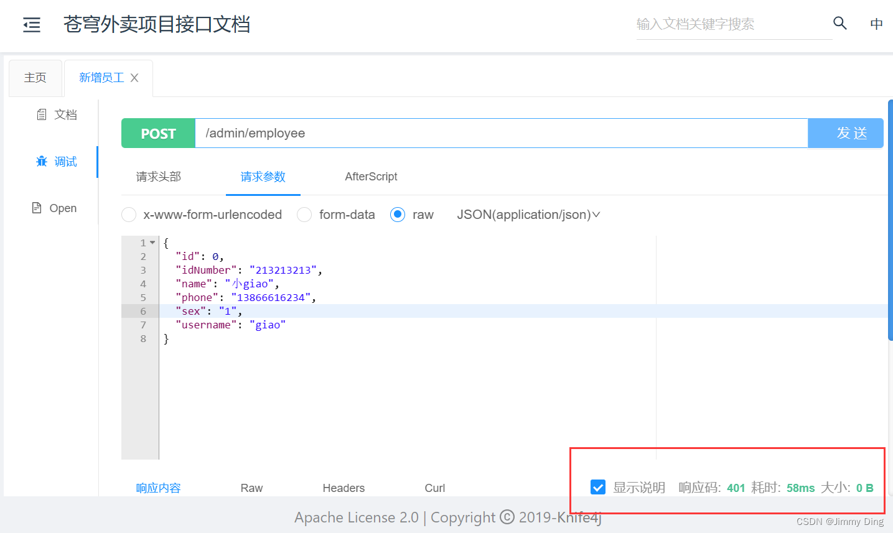Screen dimensions: 893x533
Task: Click the "id": 0 line
Action: 200,256
